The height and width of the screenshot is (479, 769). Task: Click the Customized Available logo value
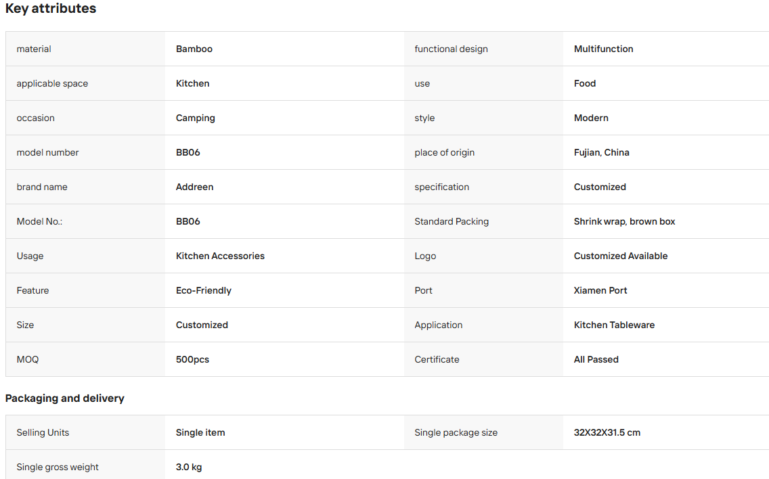(620, 256)
